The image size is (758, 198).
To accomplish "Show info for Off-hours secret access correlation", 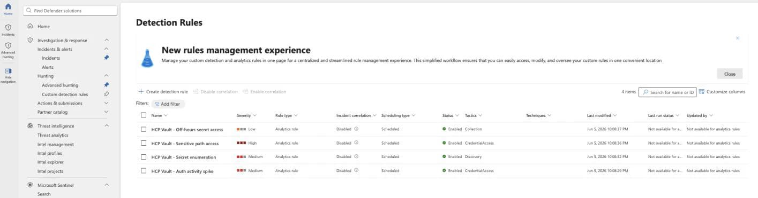I will 356,129.
